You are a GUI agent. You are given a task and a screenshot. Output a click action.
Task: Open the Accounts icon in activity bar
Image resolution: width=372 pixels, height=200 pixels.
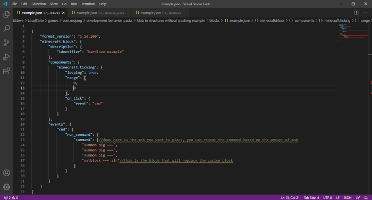[6, 173]
